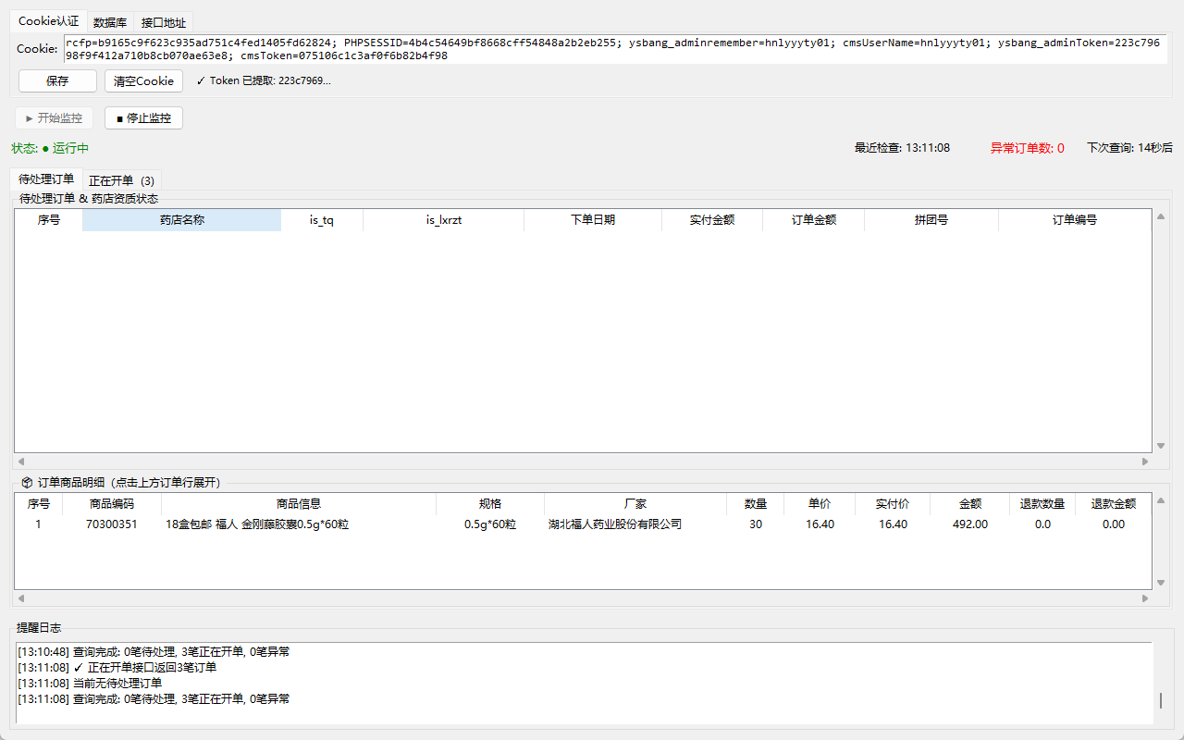Click the 清空Cookie button
Image resolution: width=1184 pixels, height=740 pixels.
click(143, 81)
